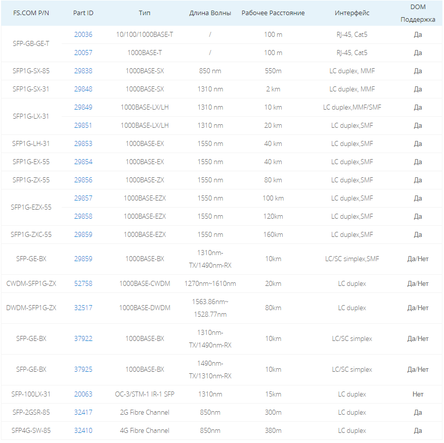This screenshot has height=443, width=444.
Task: Follow Part ID 20063 for SFP-100LX-31
Action: point(83,394)
